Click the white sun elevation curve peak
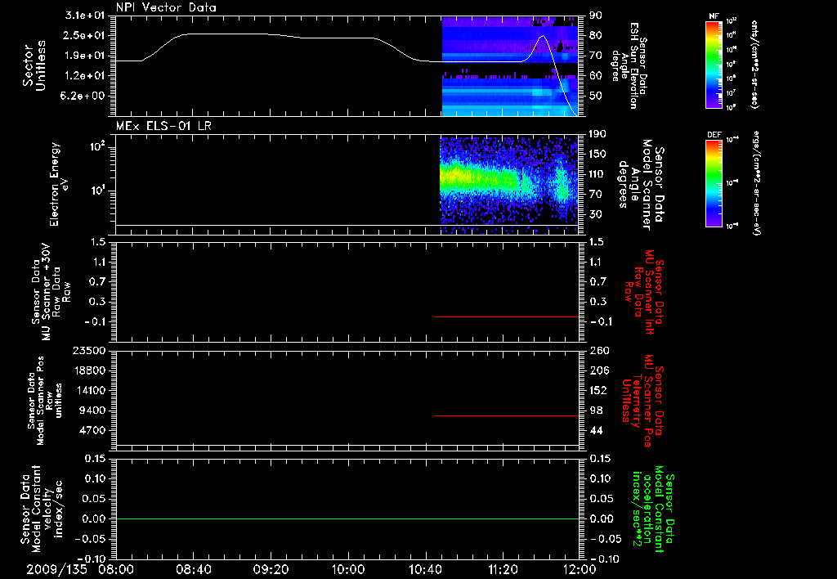This screenshot has height=579, width=837. 543,36
